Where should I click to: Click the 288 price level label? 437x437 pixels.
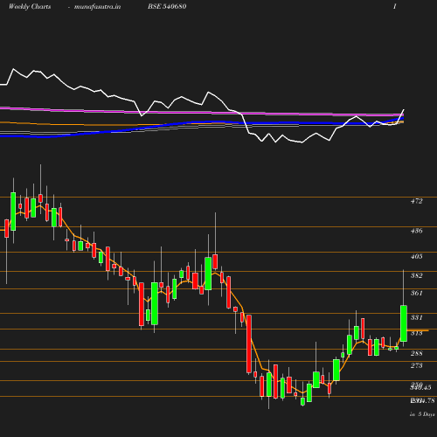[416, 353]
